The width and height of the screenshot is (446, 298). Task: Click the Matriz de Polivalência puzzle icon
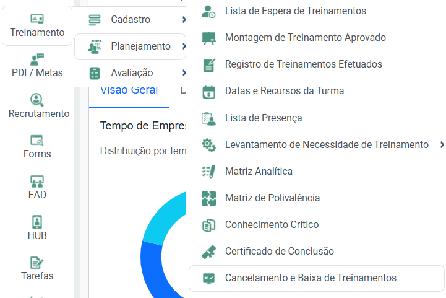click(209, 198)
